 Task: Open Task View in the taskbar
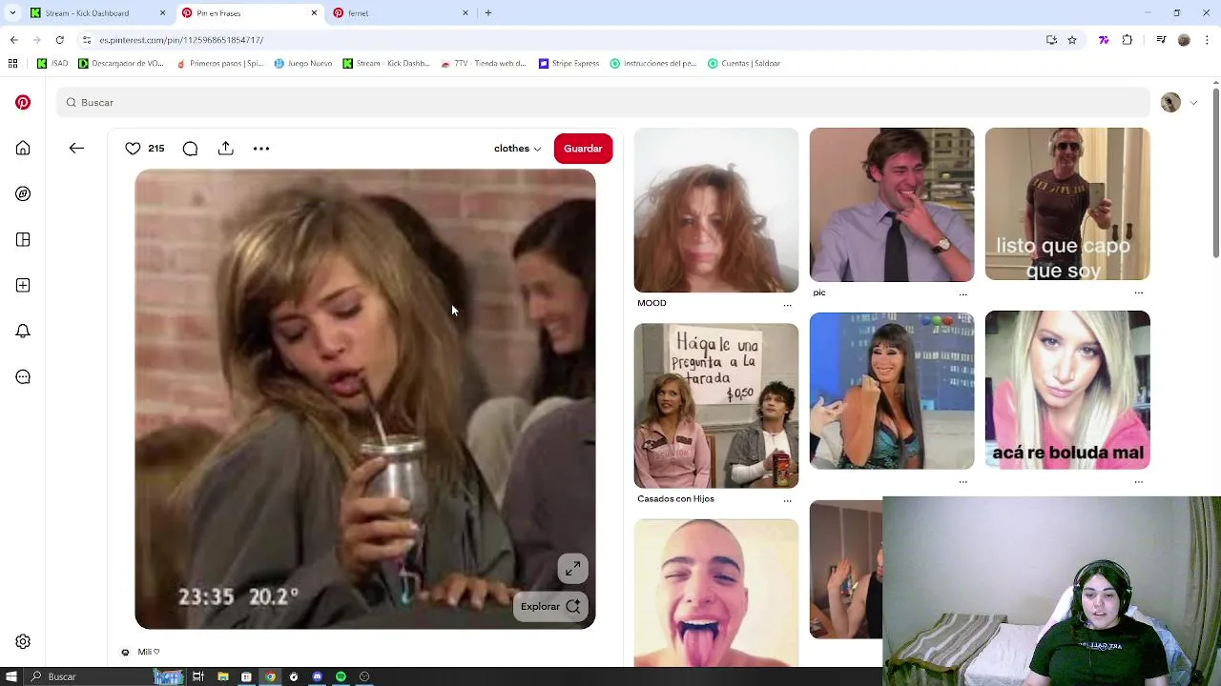(x=198, y=676)
